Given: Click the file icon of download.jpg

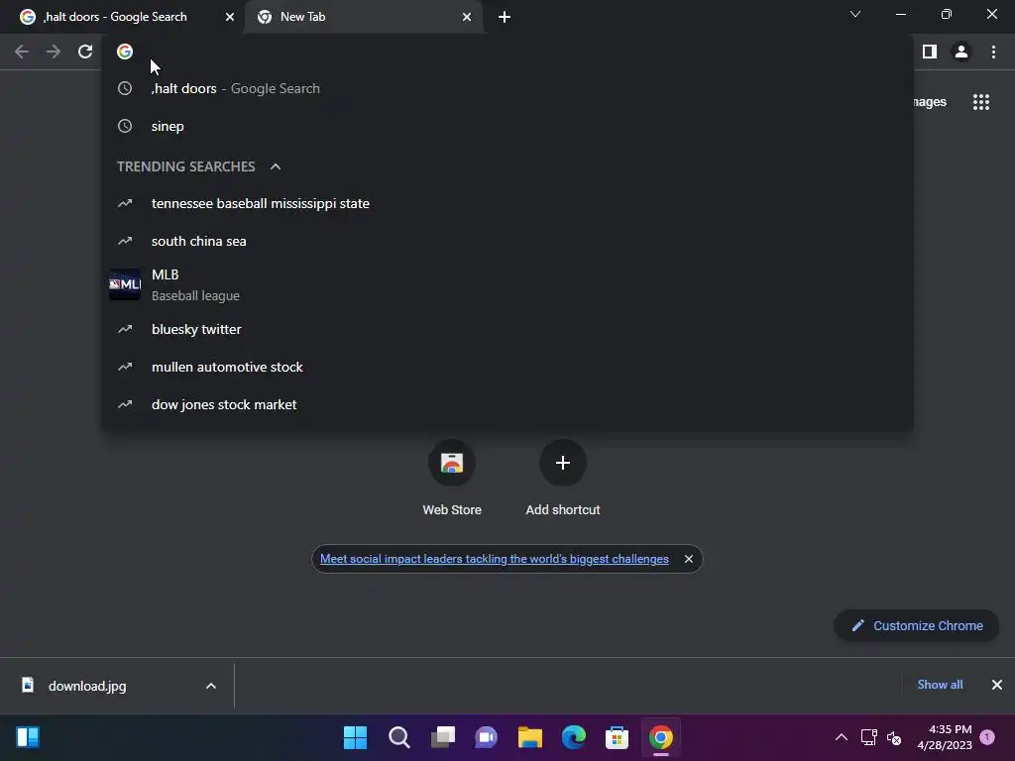Looking at the screenshot, I should coord(28,686).
